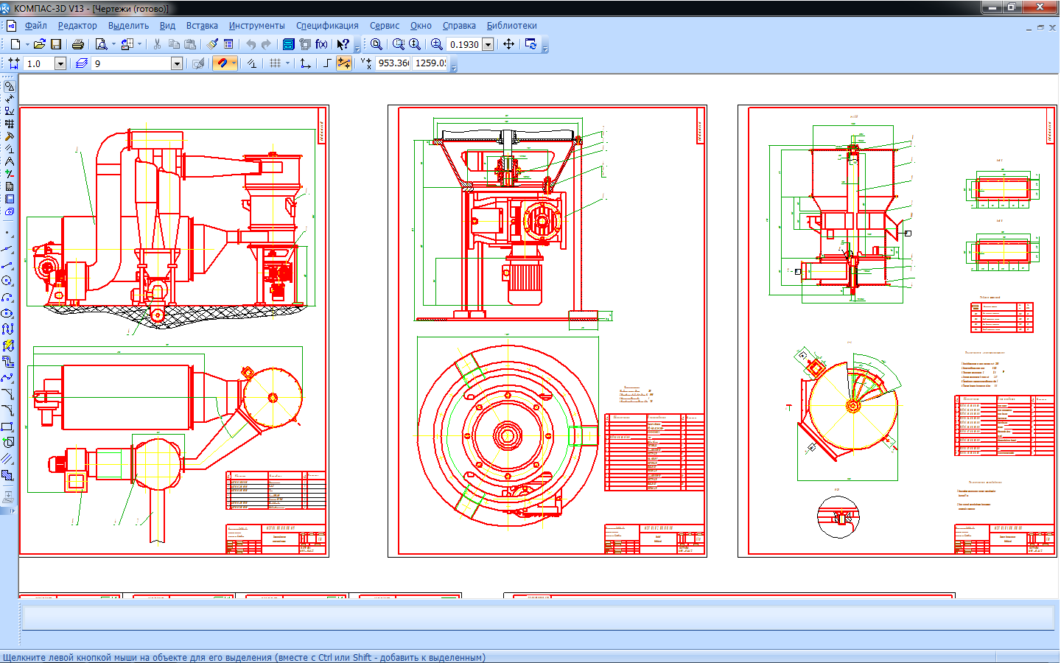Open the properties copy icon
This screenshot has height=663, width=1061.
(x=127, y=44)
